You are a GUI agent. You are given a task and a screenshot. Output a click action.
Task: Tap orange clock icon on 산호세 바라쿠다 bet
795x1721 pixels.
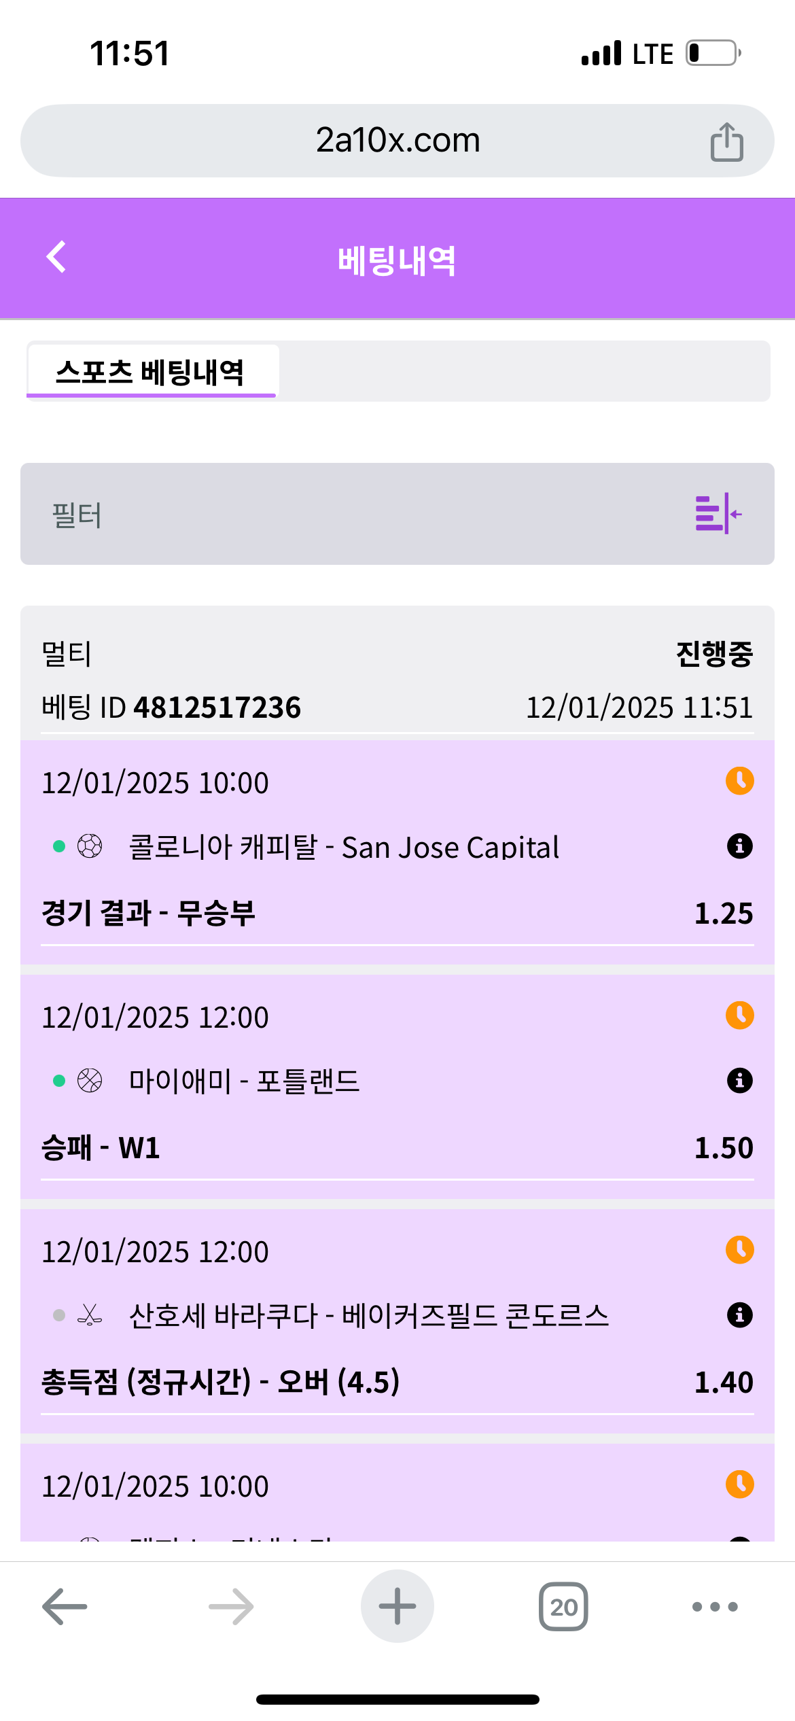(x=739, y=1250)
